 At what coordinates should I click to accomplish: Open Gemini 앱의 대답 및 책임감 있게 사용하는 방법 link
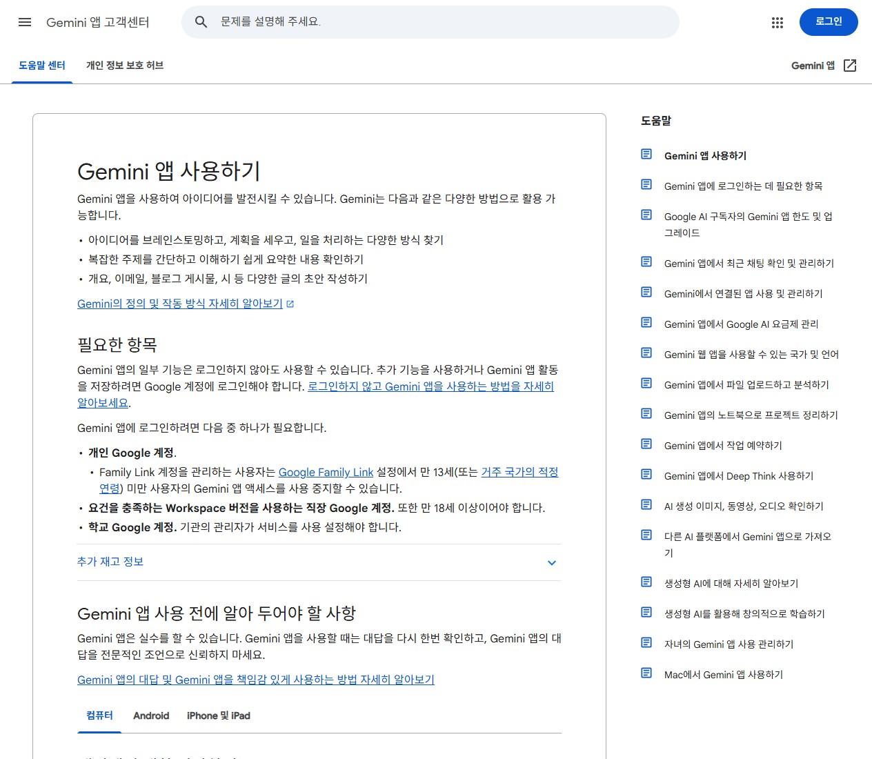click(x=256, y=680)
